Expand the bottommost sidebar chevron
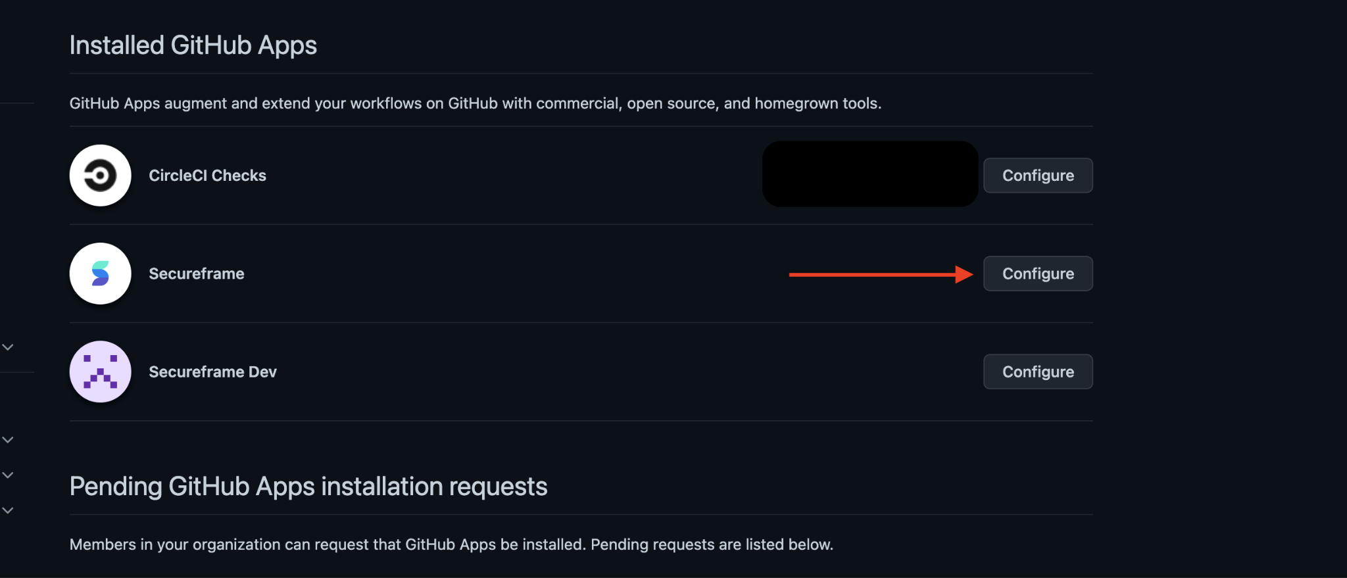Image resolution: width=1347 pixels, height=578 pixels. 8,510
